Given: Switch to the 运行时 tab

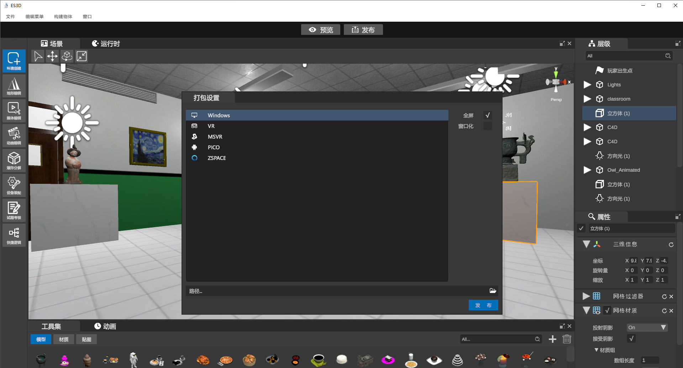Looking at the screenshot, I should [106, 44].
